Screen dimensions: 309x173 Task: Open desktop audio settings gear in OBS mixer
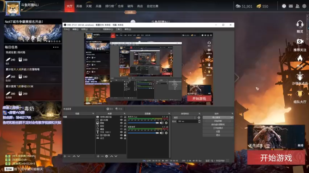pyautogui.click(x=166, y=133)
